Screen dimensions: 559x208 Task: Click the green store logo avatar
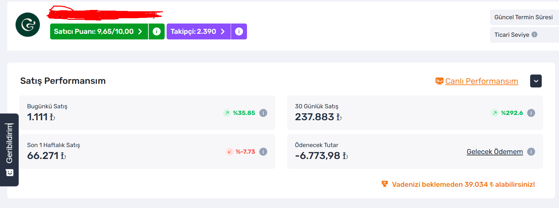[28, 25]
